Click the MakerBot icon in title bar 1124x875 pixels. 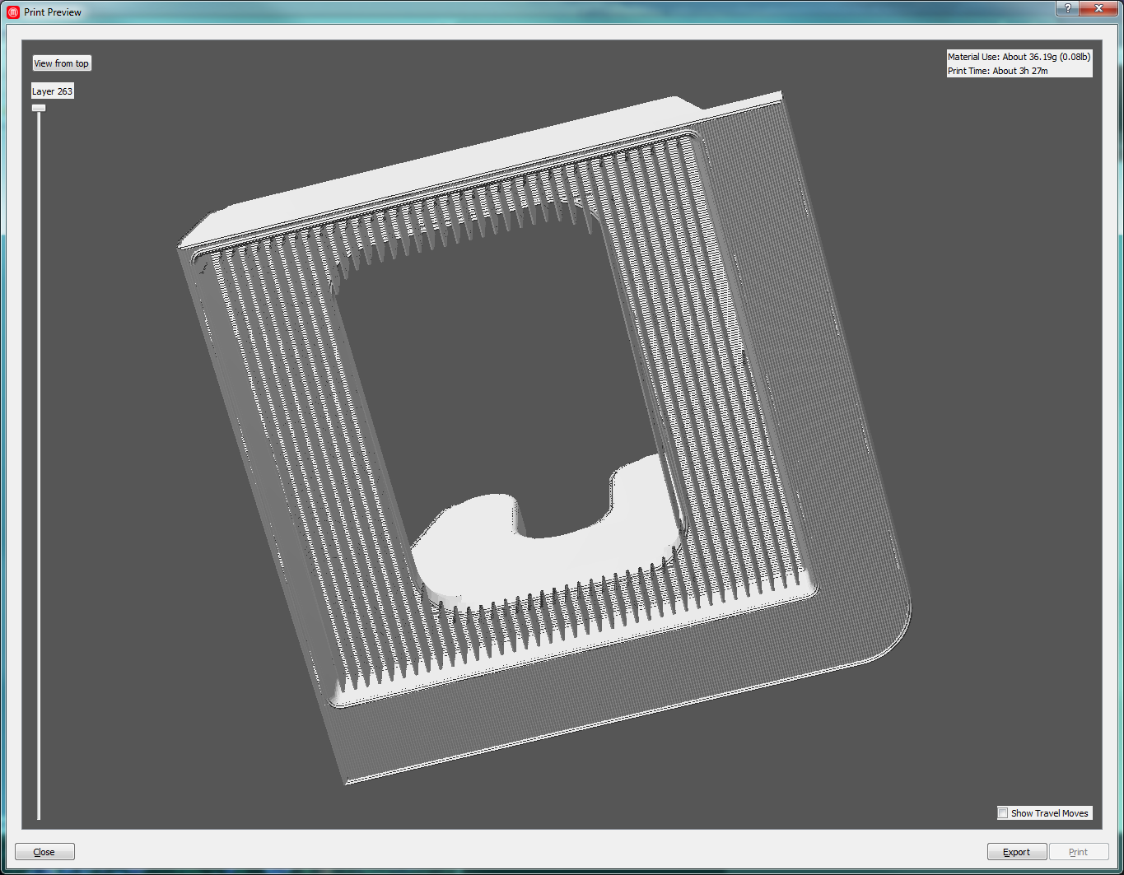(12, 12)
